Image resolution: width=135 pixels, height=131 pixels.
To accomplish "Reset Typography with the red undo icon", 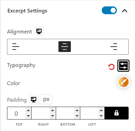I will 111,67.
